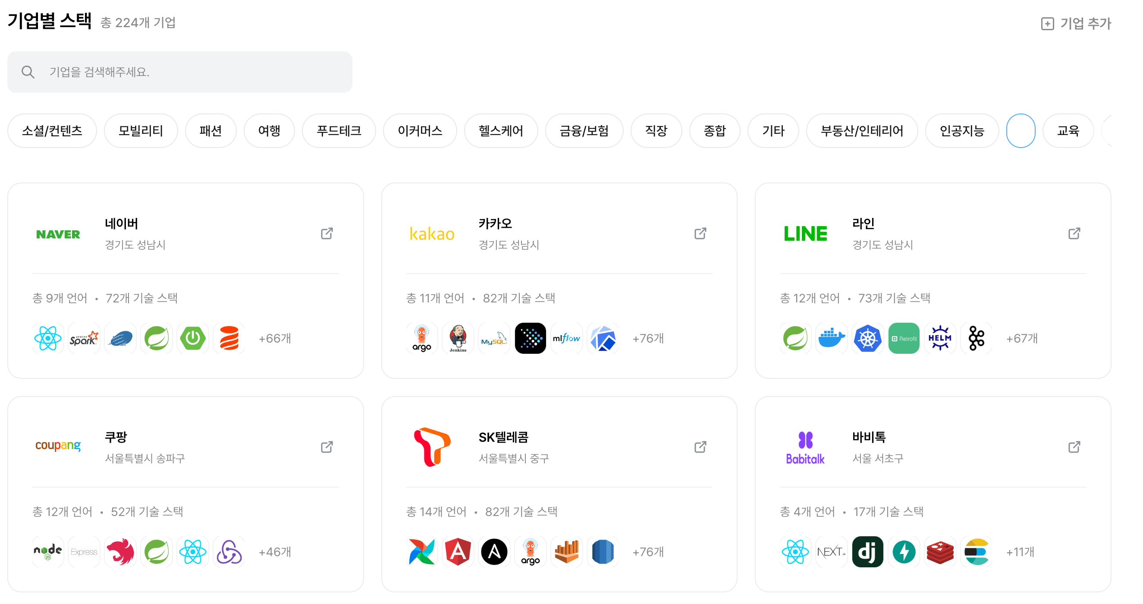
Task: Focus the company search input field
Action: tap(180, 72)
